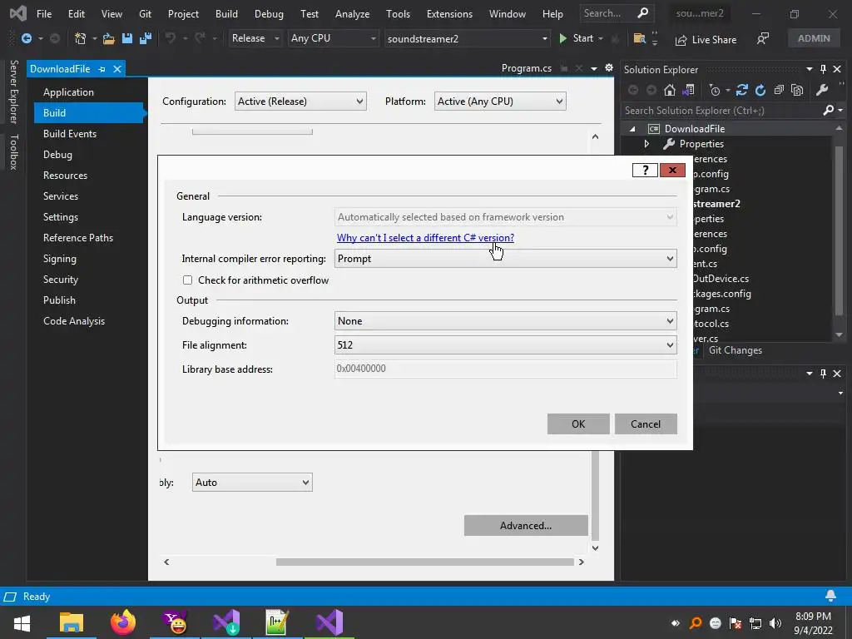852x639 pixels.
Task: Open the Git Changes tab
Action: pos(736,350)
